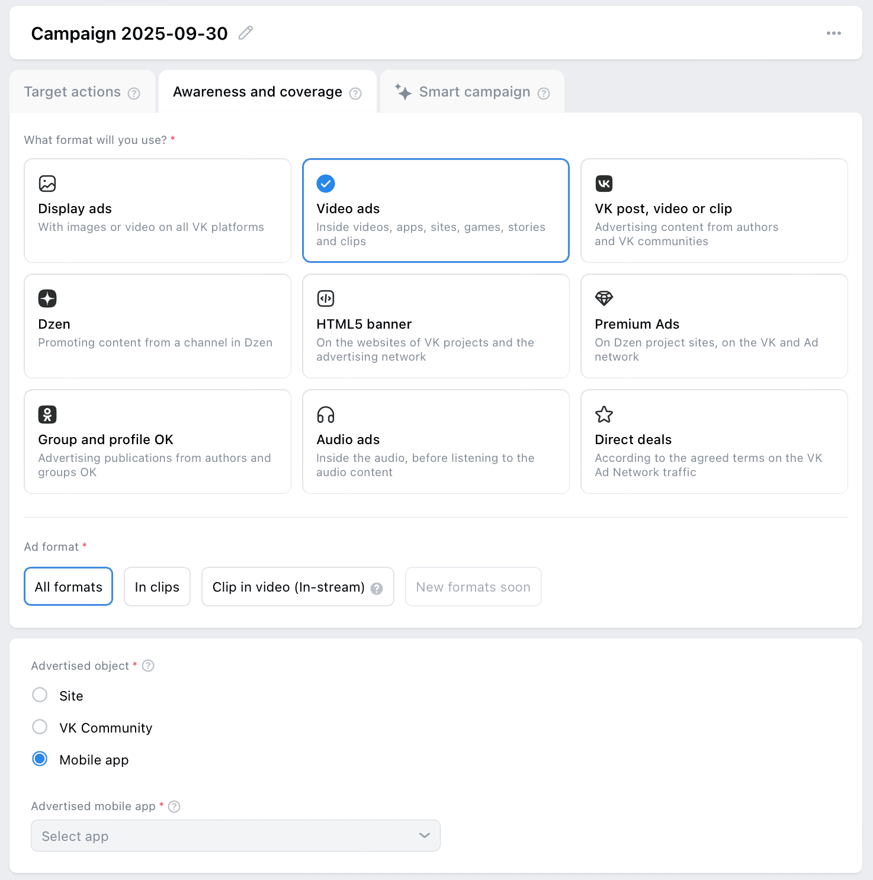Open the three-dots campaign options menu

pos(833,33)
